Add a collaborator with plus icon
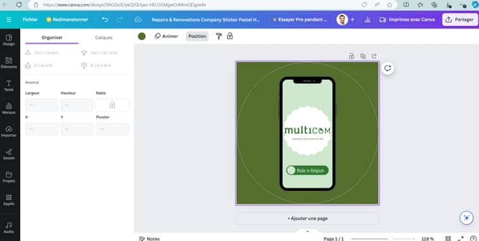Screen dimensions: 479x241 coord(352,20)
